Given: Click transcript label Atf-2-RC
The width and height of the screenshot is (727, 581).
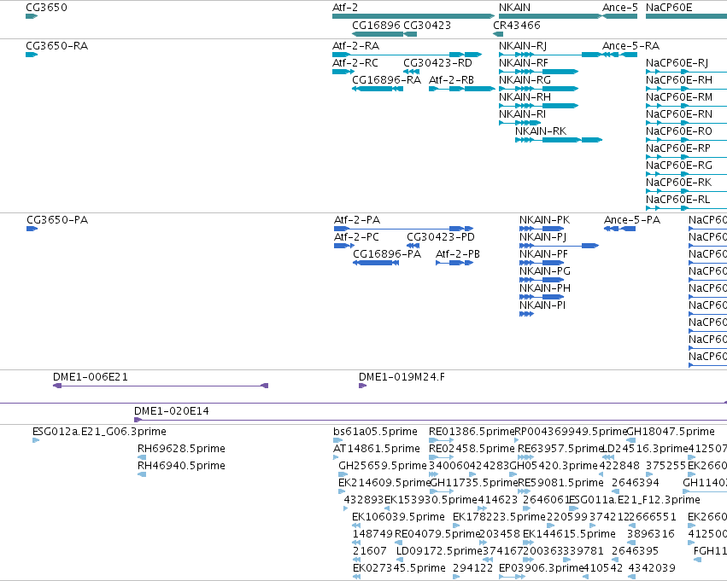Looking at the screenshot, I should (x=355, y=62).
